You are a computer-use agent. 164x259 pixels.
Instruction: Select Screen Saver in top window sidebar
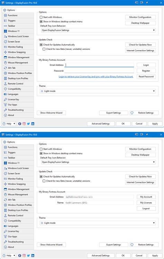18,42
